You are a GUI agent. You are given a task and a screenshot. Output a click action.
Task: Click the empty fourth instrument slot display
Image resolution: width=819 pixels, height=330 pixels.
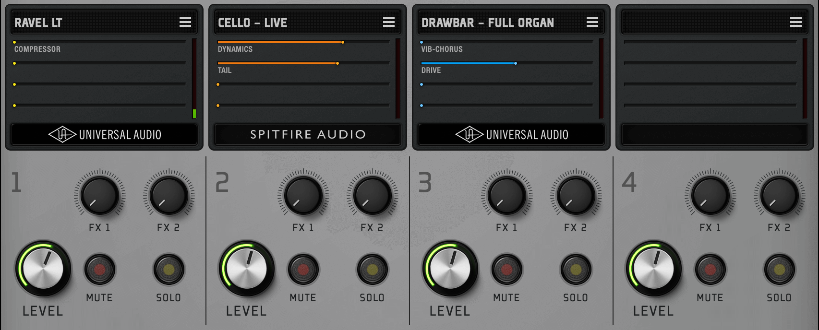[x=711, y=77]
